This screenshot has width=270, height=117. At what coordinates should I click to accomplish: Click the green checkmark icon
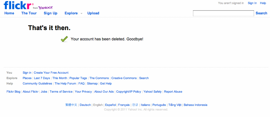(x=64, y=39)
